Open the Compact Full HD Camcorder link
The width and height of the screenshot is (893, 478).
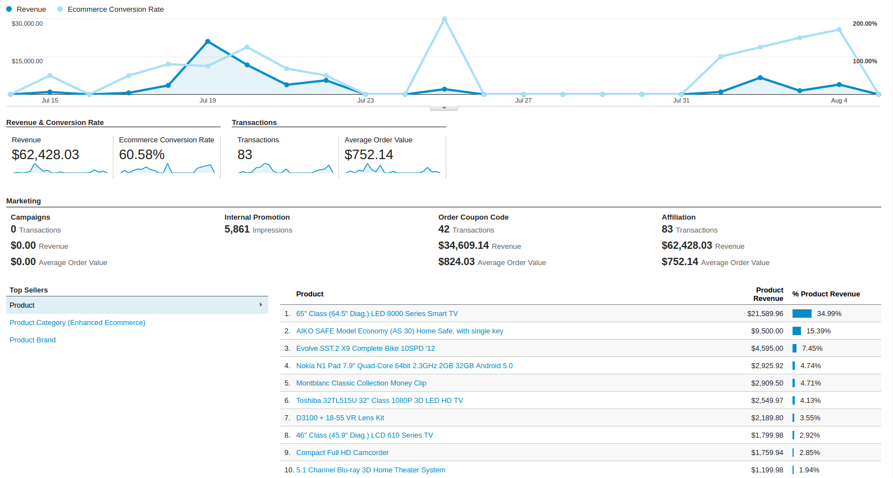(x=342, y=453)
